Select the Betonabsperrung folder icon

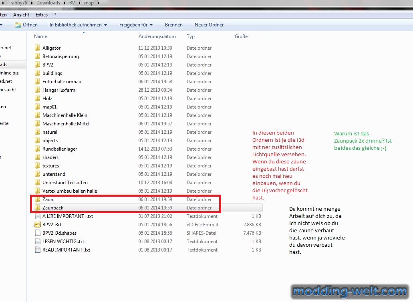37,56
